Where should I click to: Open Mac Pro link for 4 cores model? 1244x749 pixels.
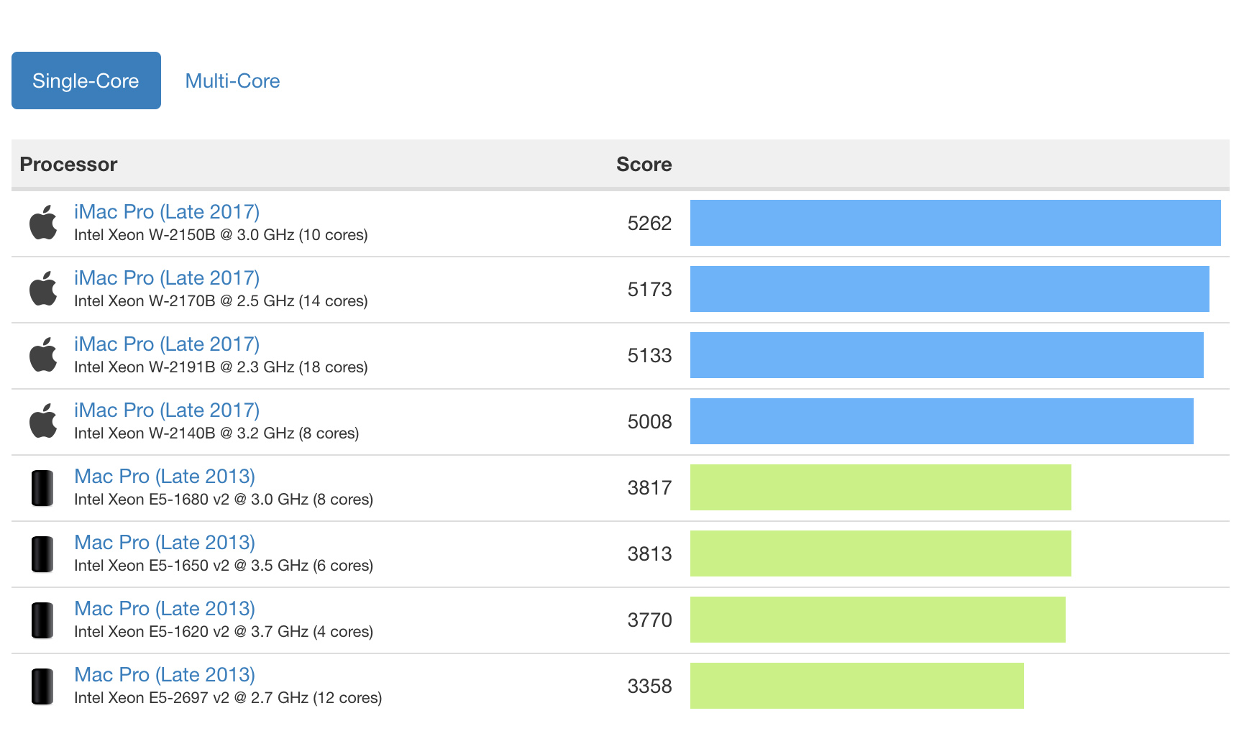point(165,609)
